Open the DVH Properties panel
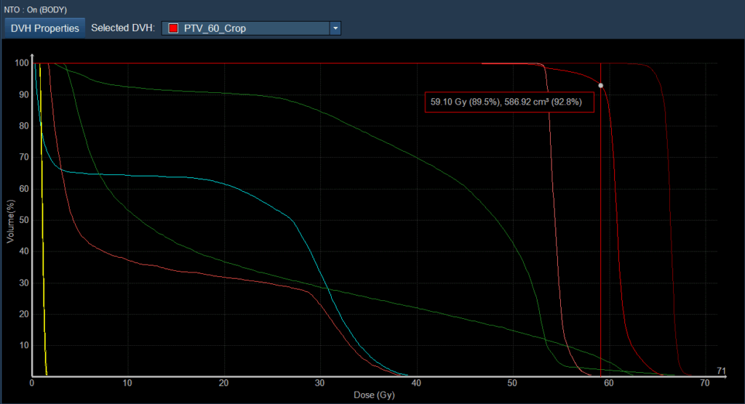The width and height of the screenshot is (745, 404). 45,28
